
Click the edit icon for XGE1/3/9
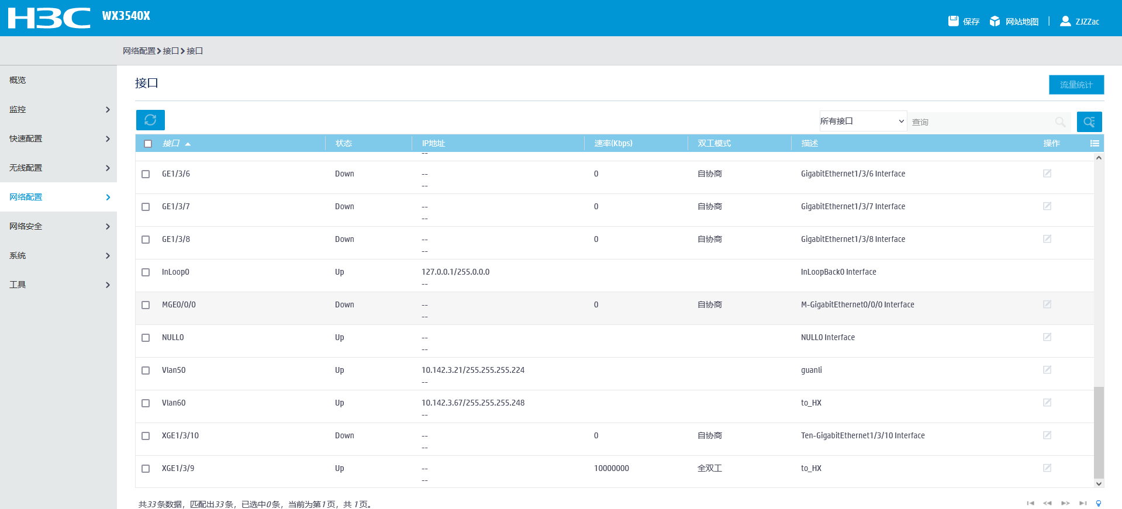1047,468
